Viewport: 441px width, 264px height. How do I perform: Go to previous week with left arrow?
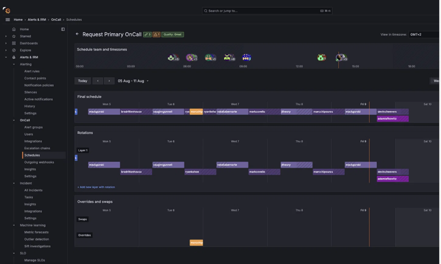pos(98,81)
